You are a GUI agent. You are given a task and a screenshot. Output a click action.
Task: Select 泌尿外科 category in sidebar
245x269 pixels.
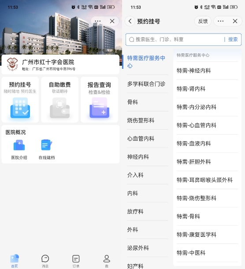tap(138, 248)
